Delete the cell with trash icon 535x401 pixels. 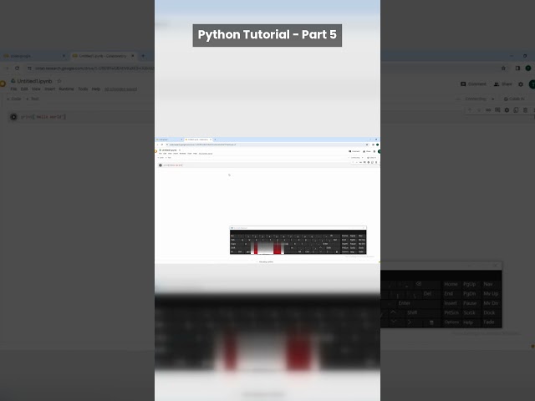coord(525,109)
